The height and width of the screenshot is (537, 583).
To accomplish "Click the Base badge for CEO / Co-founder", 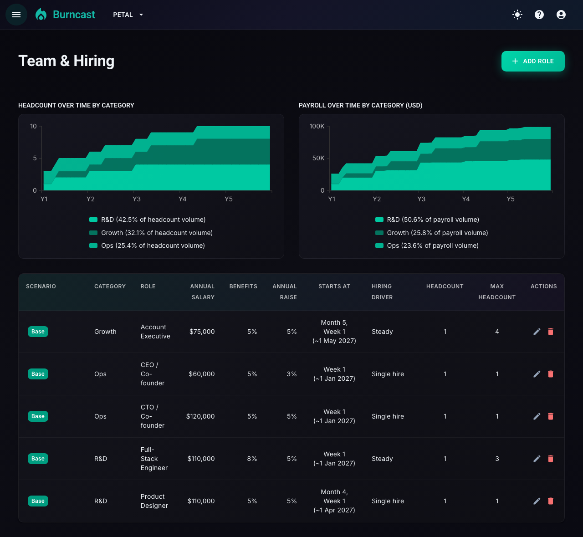I will pyautogui.click(x=38, y=374).
